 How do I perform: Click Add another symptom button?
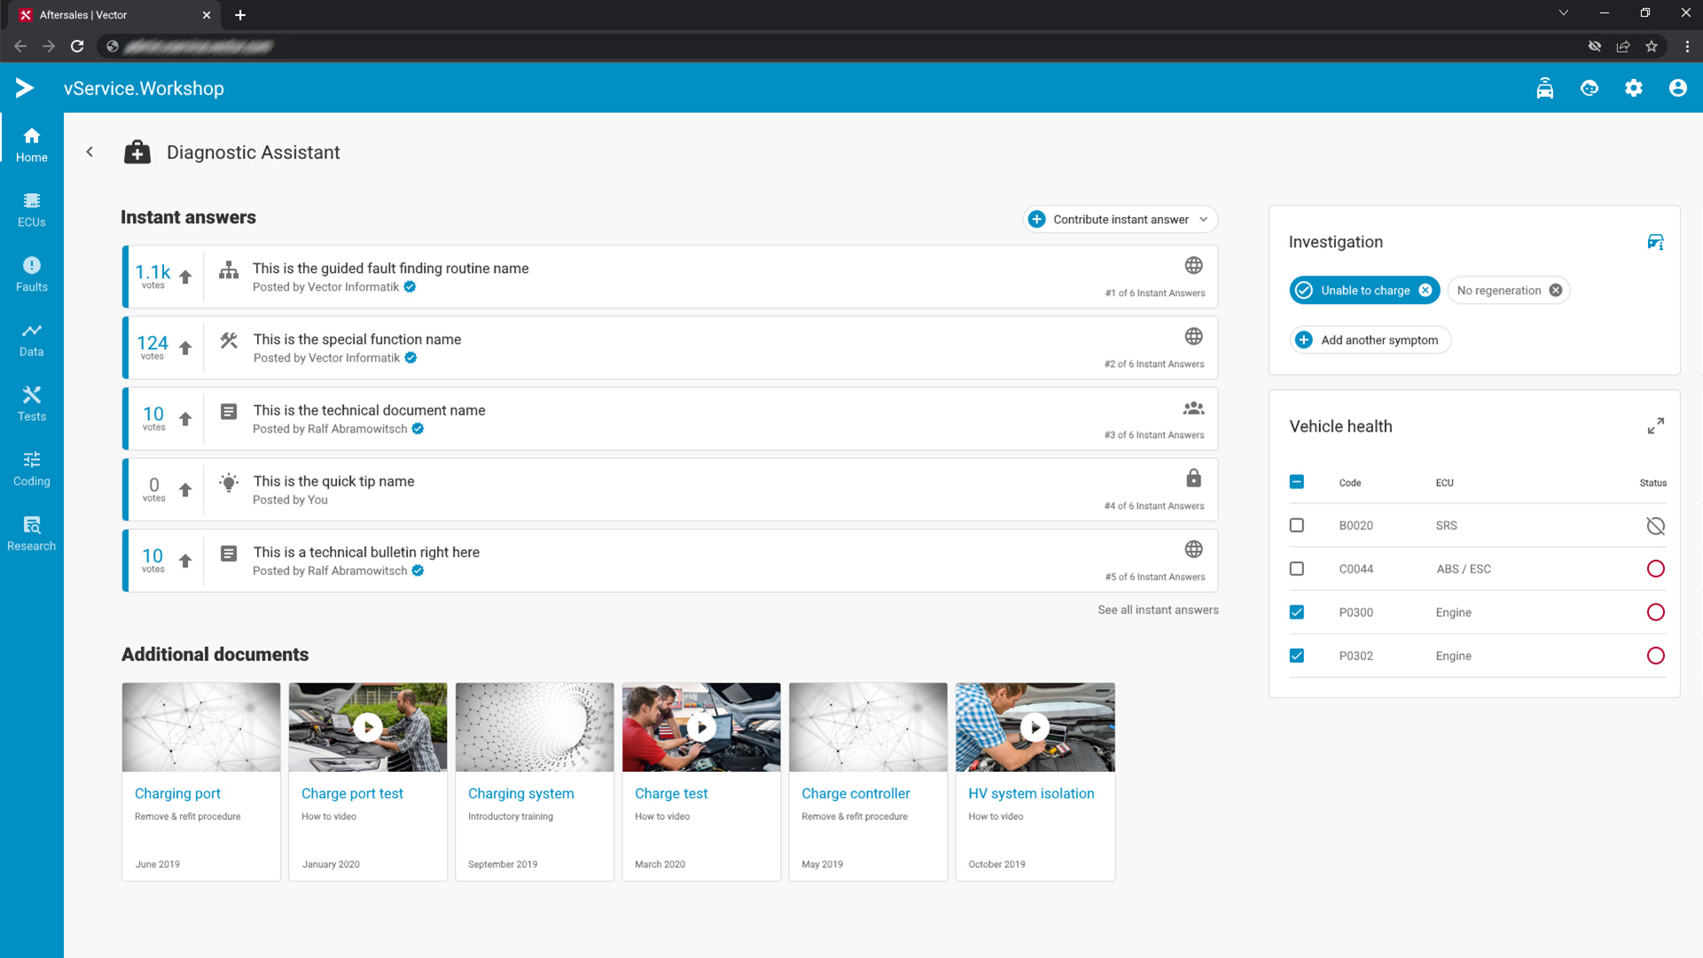click(1369, 340)
